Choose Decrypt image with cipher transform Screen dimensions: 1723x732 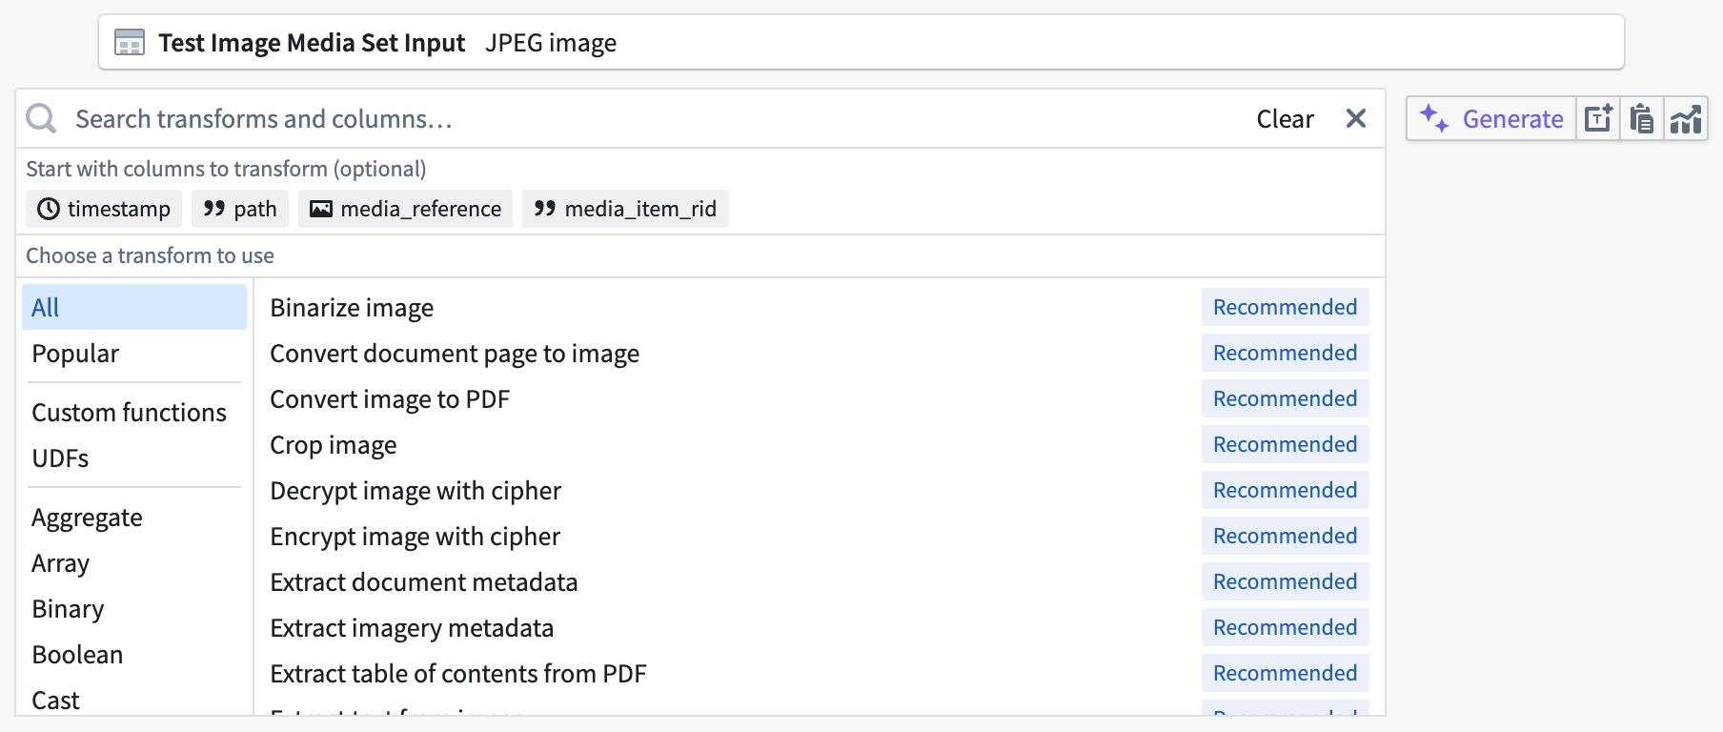pos(820,490)
